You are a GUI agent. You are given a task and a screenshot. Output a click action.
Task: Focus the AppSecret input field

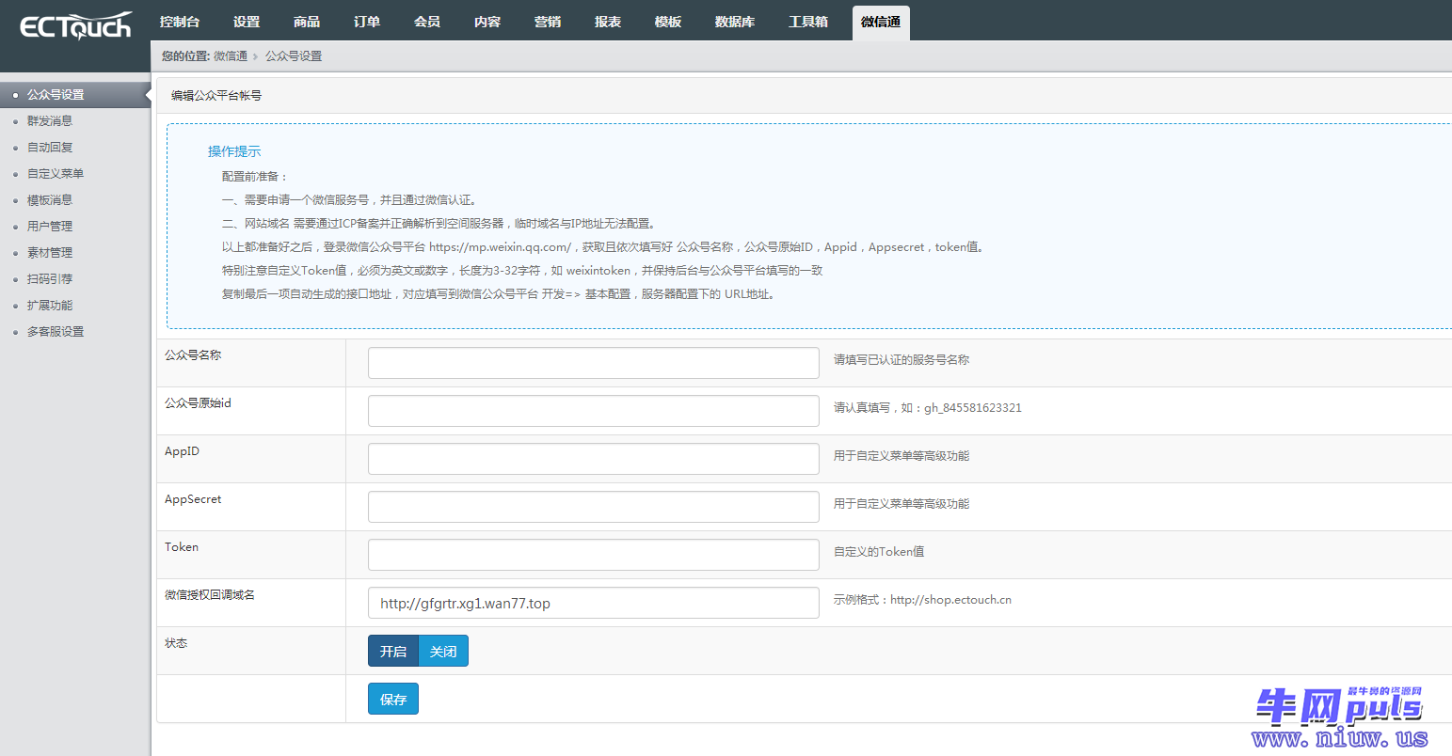[594, 507]
